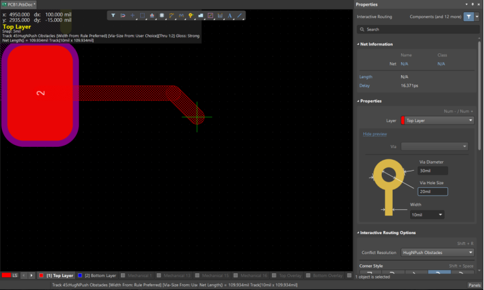Click the place dimension icon
The height and width of the screenshot is (290, 484).
(x=220, y=15)
